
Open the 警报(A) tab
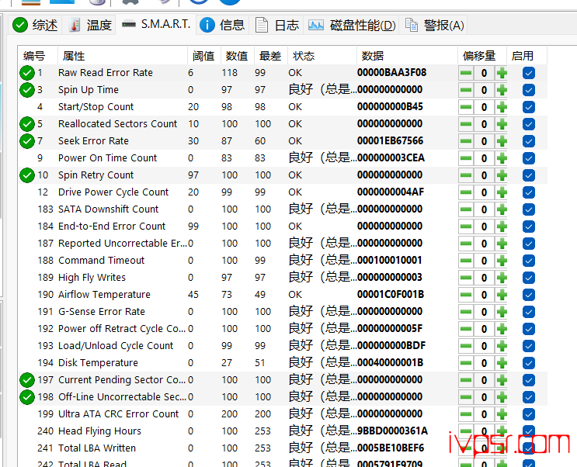coord(434,25)
